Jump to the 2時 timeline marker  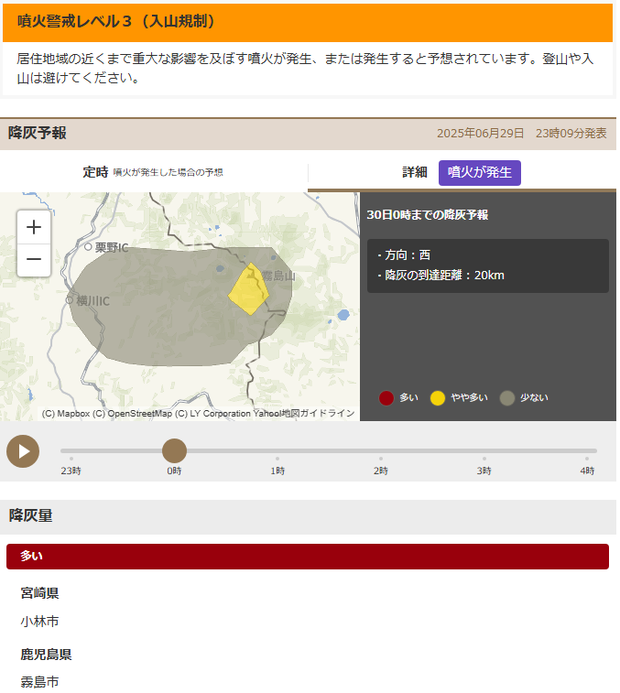(381, 471)
